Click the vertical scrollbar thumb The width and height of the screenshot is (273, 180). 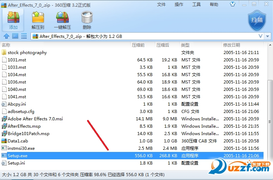[x=270, y=121]
